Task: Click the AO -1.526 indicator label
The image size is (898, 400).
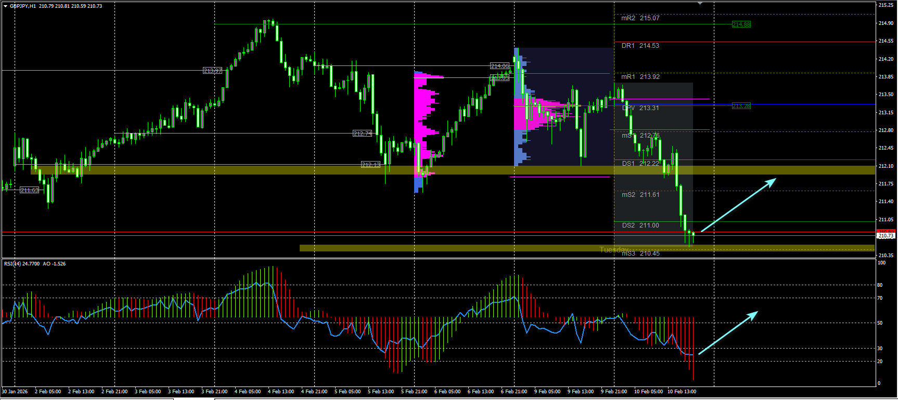Action: pyautogui.click(x=54, y=264)
